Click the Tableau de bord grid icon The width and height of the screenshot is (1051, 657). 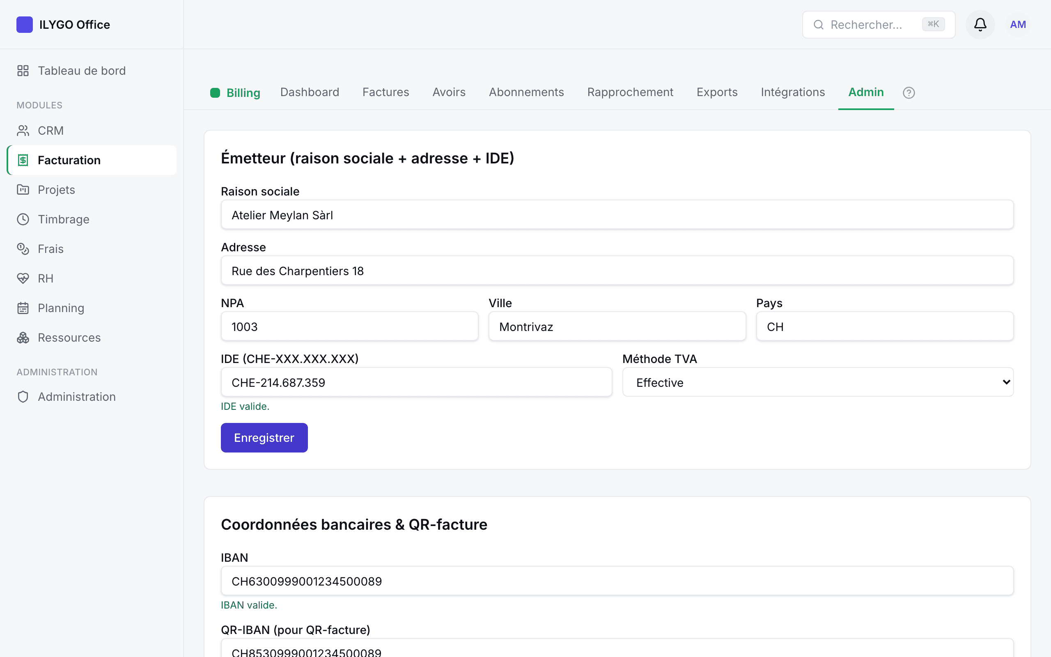tap(23, 70)
